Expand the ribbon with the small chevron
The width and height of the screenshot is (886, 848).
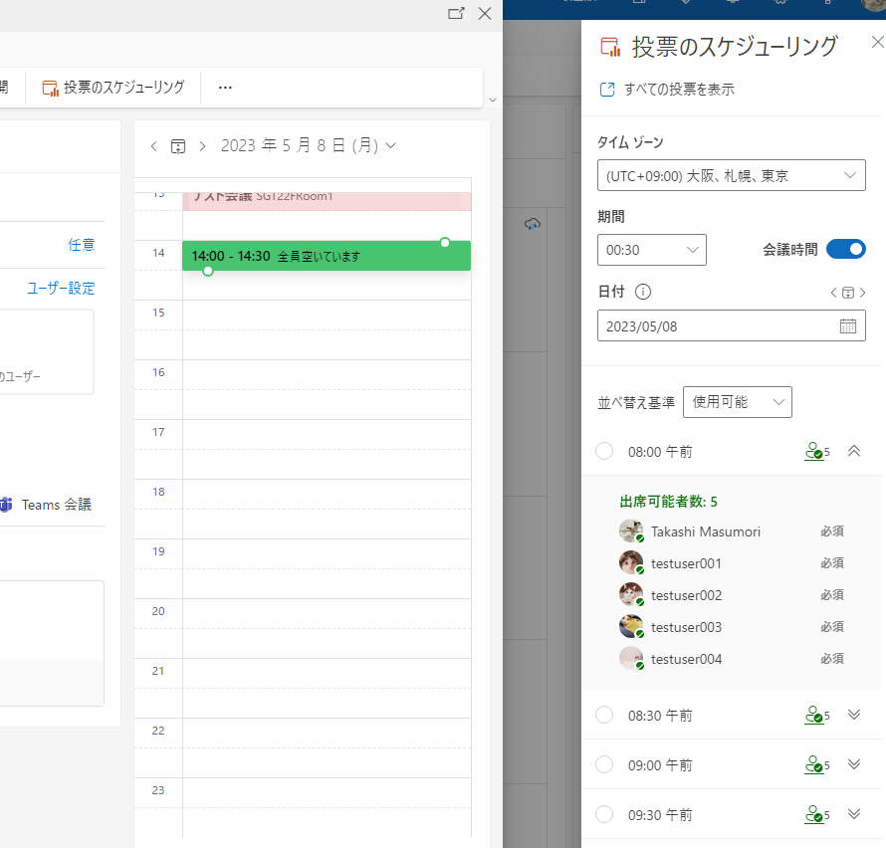pos(493,100)
